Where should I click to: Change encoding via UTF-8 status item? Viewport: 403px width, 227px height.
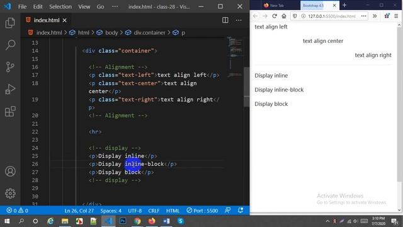(x=135, y=211)
